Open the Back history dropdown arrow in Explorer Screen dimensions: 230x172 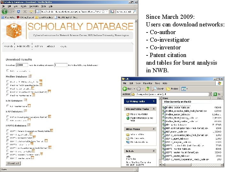point(134,89)
